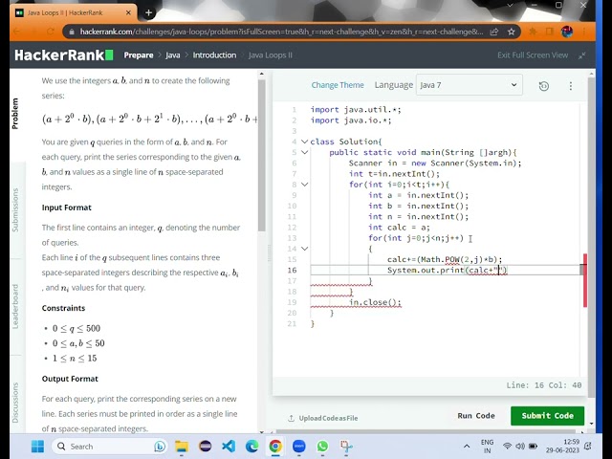Open the Windows Start menu
Image resolution: width=612 pixels, height=459 pixels.
[38, 447]
